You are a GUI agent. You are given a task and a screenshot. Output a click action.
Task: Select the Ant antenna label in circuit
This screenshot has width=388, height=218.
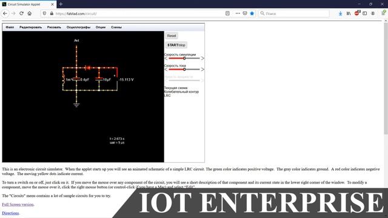pyautogui.click(x=76, y=41)
